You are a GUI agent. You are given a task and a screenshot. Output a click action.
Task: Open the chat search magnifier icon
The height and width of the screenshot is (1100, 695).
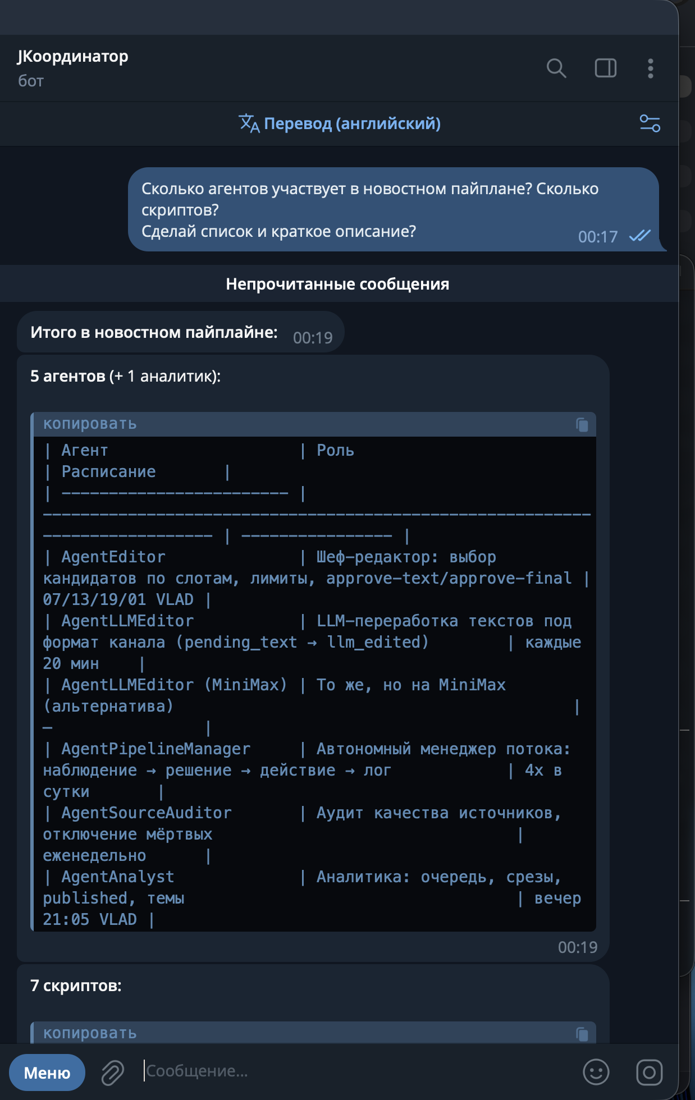(556, 68)
